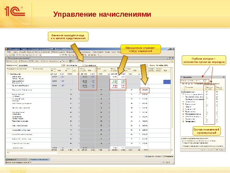The width and height of the screenshot is (230, 173).
Task: Toggle second-column checkbox for Размер премии row
Action: pos(217,121)
